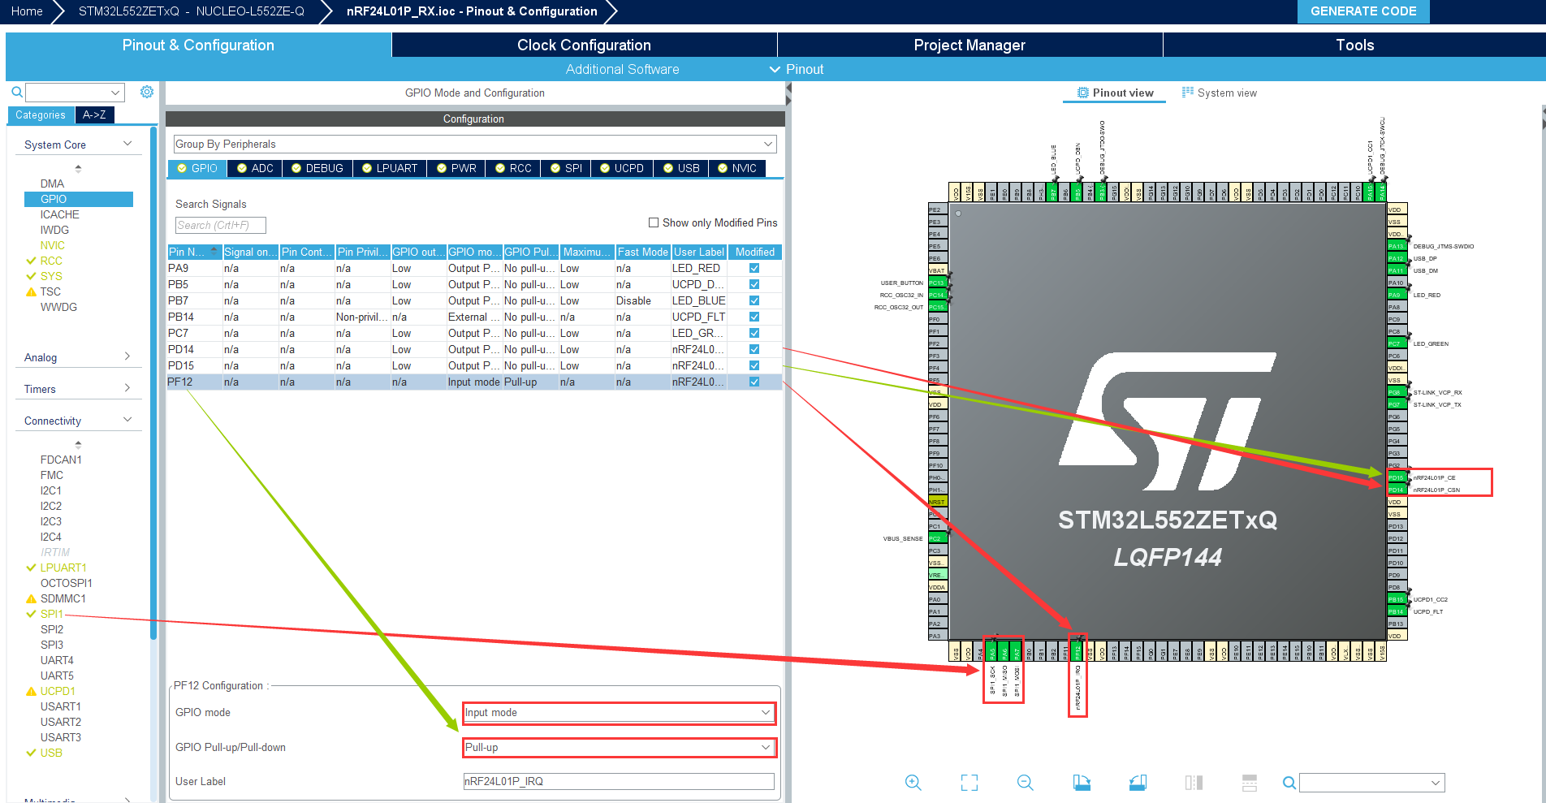Image resolution: width=1546 pixels, height=803 pixels.
Task: Open the pin search dropdown under the chip
Action: (1436, 783)
